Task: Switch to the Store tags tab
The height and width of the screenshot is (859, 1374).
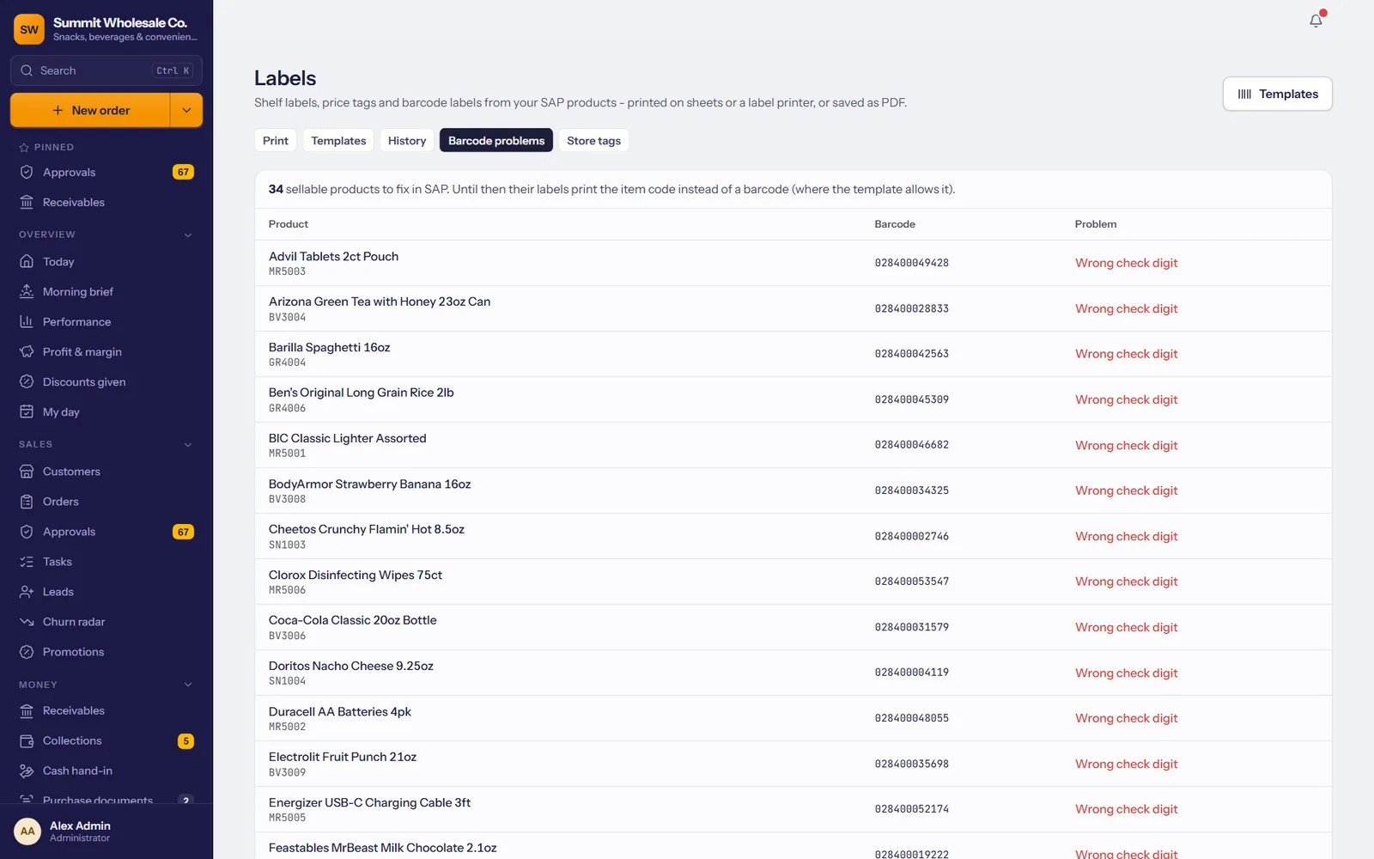Action: (593, 140)
